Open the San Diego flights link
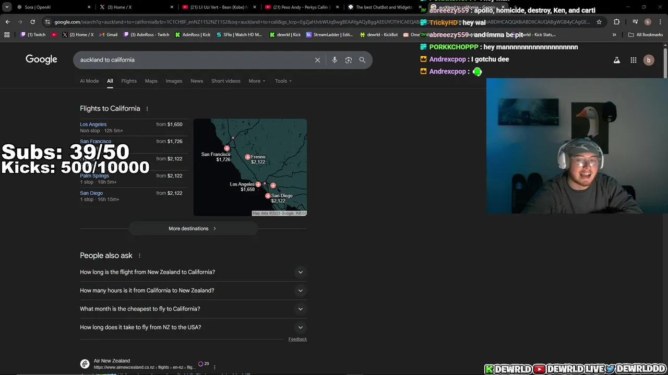The image size is (668, 375). tap(91, 193)
